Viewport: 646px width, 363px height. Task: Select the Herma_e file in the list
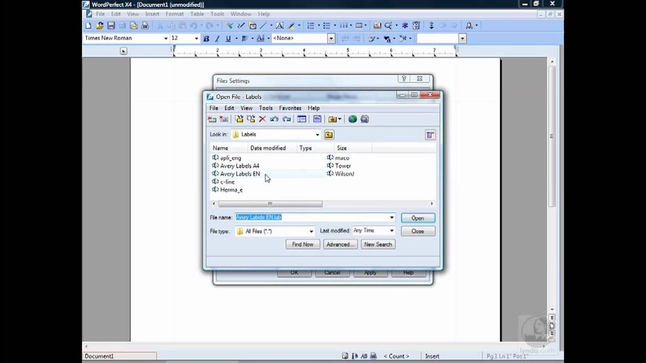coord(228,190)
